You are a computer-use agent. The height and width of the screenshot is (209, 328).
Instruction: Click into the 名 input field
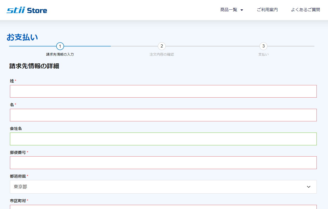click(x=163, y=115)
